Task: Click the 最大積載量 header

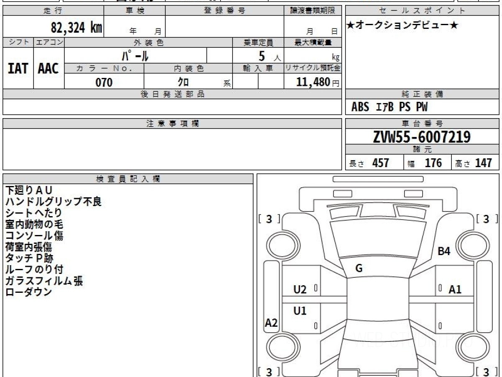Action: pos(312,43)
